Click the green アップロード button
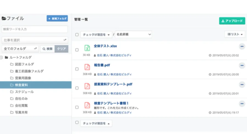This screenshot has height=134, width=247. coord(232,21)
